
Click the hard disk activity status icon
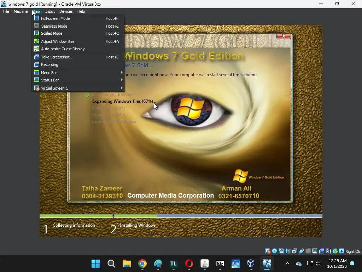point(268,251)
